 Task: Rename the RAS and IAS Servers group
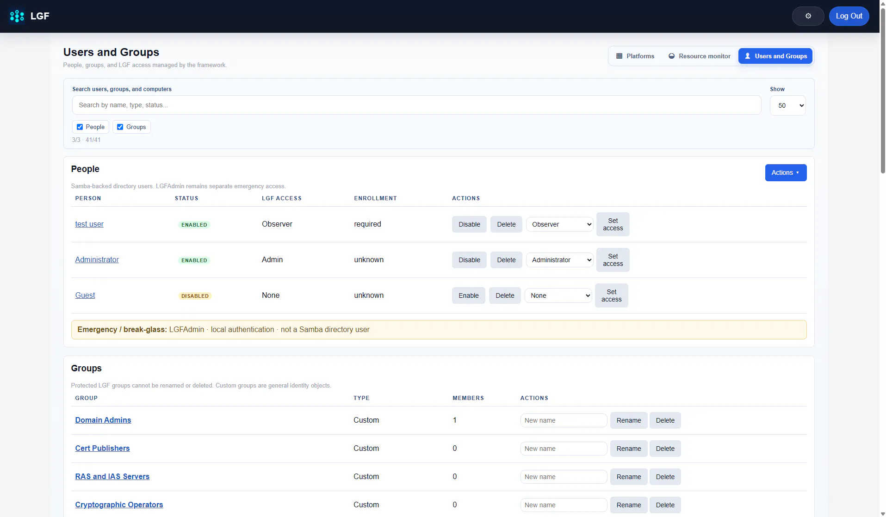pyautogui.click(x=629, y=477)
